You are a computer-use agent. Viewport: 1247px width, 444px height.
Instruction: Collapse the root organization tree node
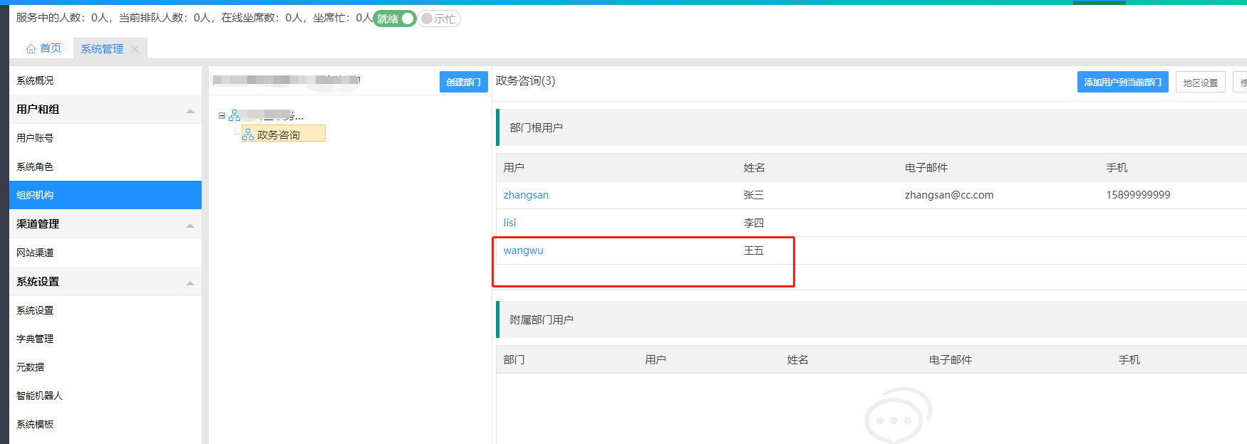[222, 115]
